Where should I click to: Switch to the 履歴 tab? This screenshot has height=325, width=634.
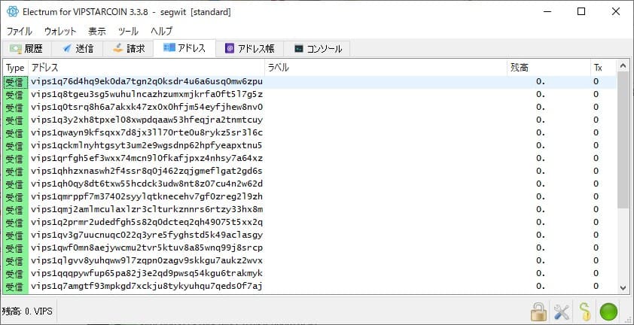click(x=26, y=49)
